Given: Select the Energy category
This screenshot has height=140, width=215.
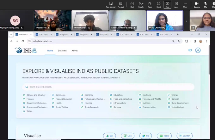Looking at the screenshot, I should [173, 95].
